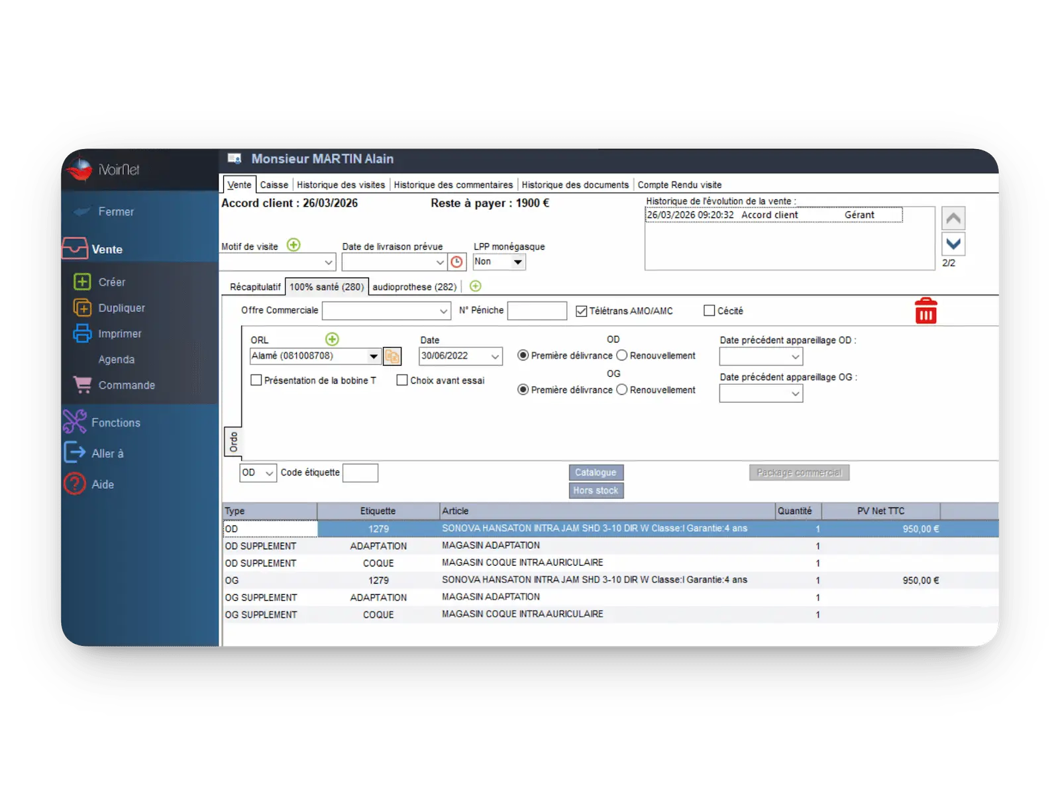Select Renouvellement radio for OD
The image size is (1060, 795).
click(x=622, y=356)
